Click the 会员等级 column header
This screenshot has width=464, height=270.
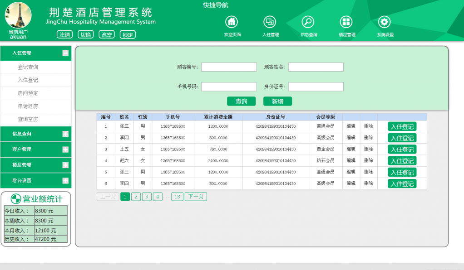tap(326, 117)
